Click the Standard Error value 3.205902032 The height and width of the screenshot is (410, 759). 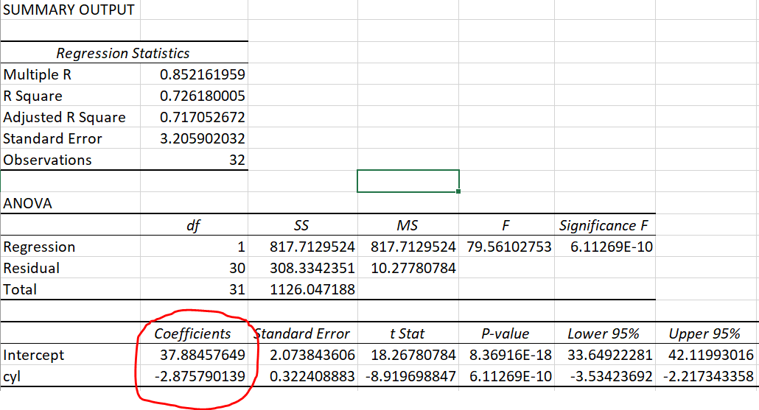[x=202, y=138]
